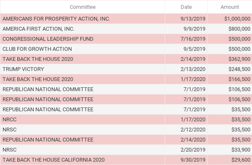This screenshot has width=252, height=165.
Task: Click the $248,500 amount cell
Action: (x=230, y=69)
